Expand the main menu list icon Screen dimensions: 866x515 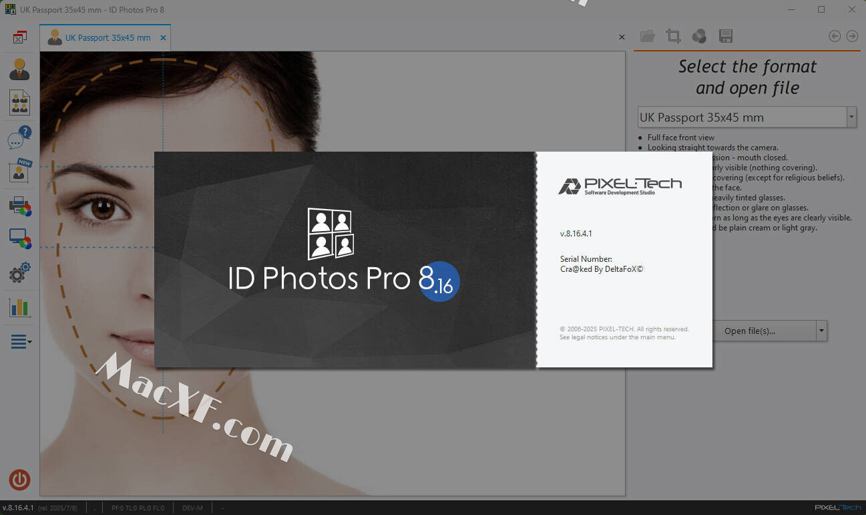click(21, 341)
